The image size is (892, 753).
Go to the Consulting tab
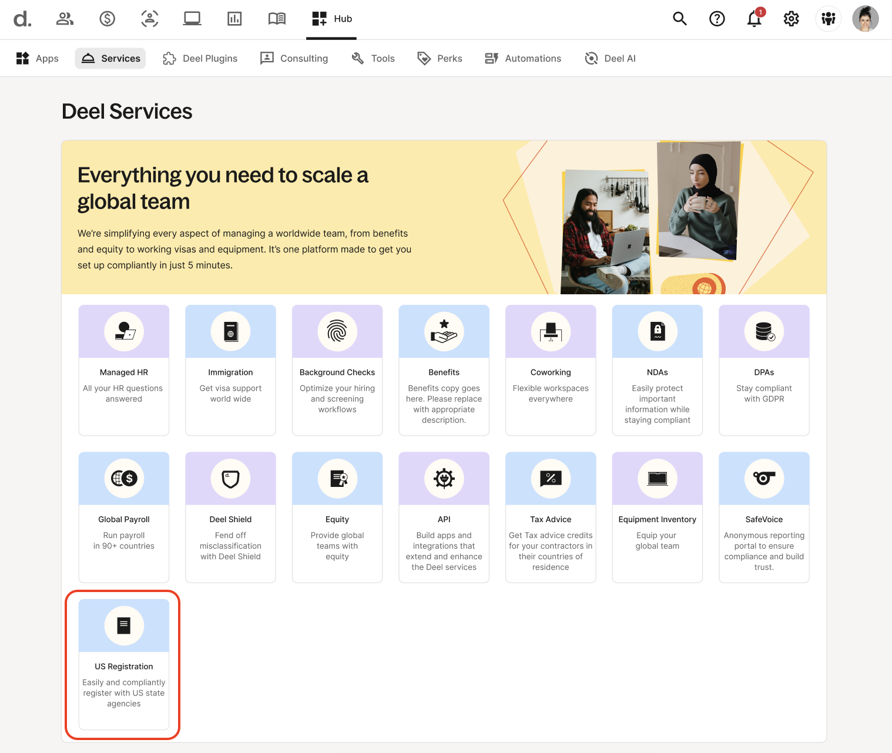click(294, 58)
